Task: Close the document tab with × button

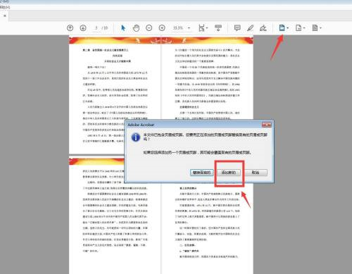Action: [5, 15]
